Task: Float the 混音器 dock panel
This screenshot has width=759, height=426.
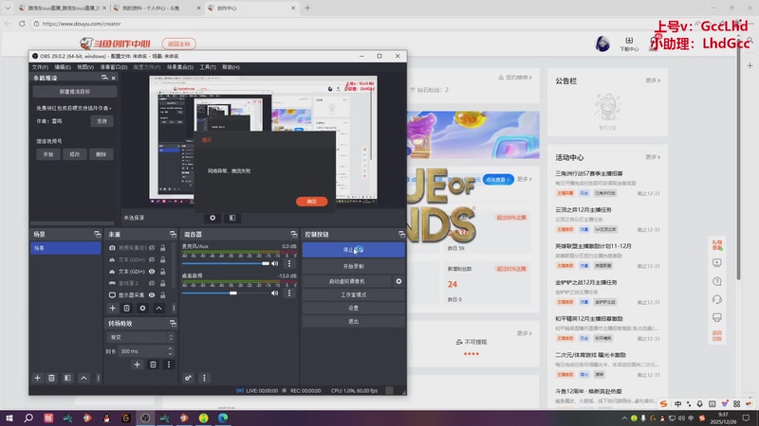Action: coord(294,234)
